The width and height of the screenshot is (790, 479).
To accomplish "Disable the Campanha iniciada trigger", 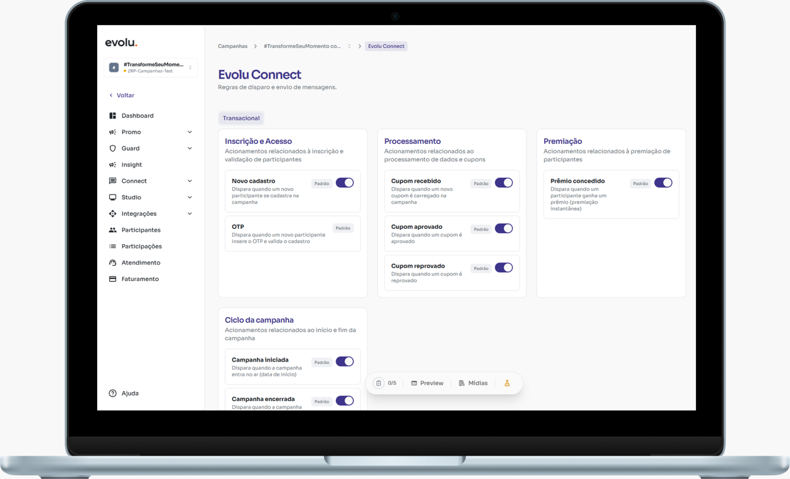I will tap(345, 362).
